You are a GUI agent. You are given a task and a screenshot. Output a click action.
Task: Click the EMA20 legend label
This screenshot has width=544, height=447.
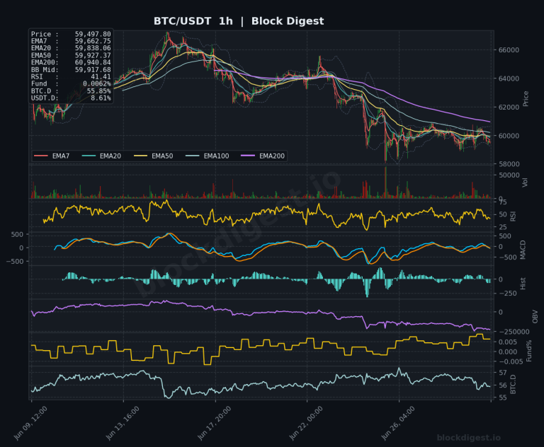[x=110, y=156]
